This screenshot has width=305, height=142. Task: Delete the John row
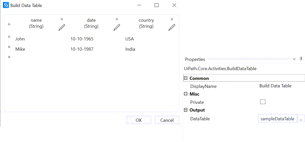click(x=9, y=37)
